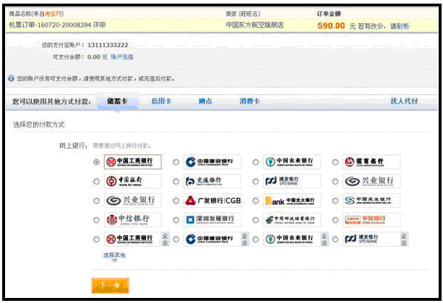Select the 中国银行 radio button
The width and height of the screenshot is (443, 303).
(96, 181)
